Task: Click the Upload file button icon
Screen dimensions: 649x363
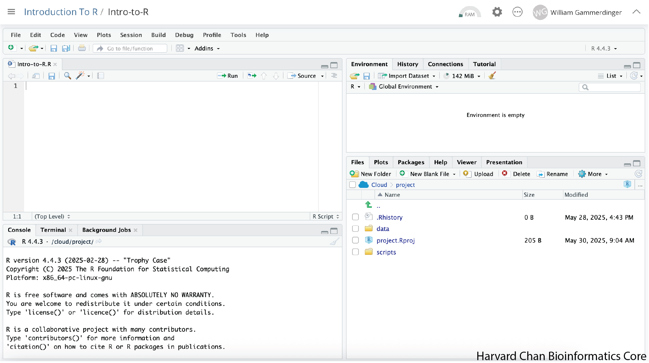Action: [466, 174]
